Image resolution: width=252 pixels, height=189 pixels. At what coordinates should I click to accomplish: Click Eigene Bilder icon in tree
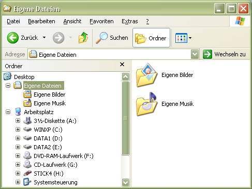pos(27,94)
